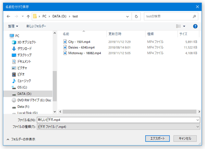The height and width of the screenshot is (149, 205).
Task: Select the PC computer icon in tree
Action: (x=12, y=36)
